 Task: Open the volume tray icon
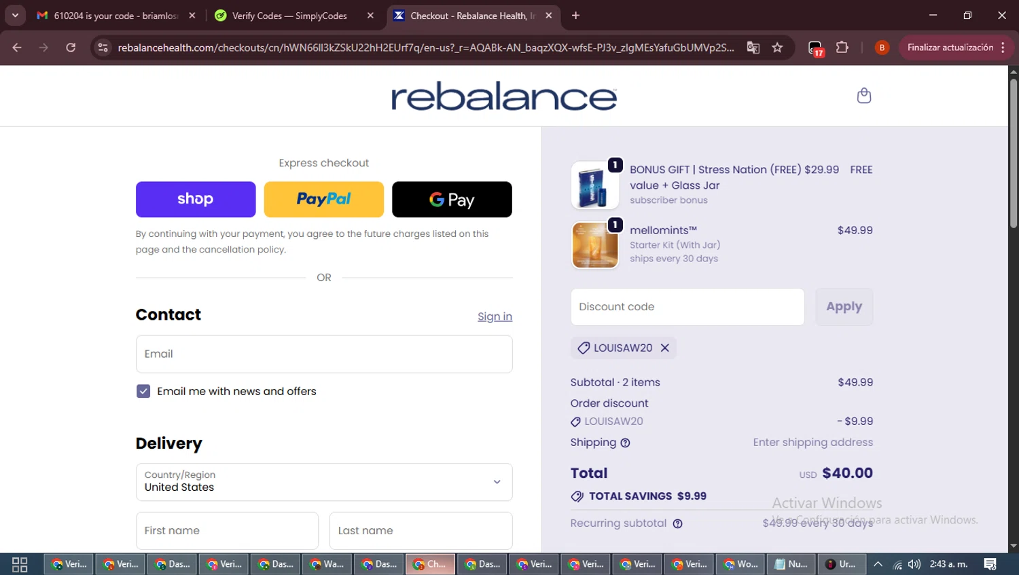pyautogui.click(x=914, y=564)
